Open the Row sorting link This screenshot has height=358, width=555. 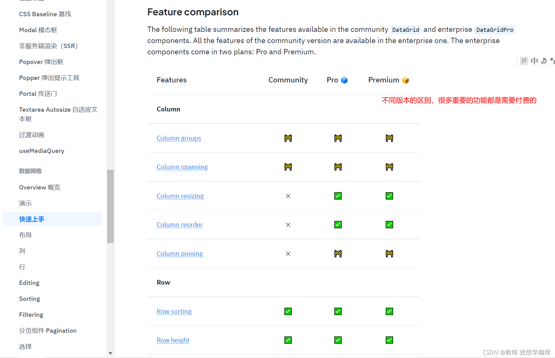point(174,311)
